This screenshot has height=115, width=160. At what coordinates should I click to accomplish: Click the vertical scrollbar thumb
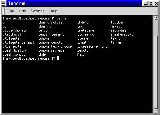click(x=156, y=28)
